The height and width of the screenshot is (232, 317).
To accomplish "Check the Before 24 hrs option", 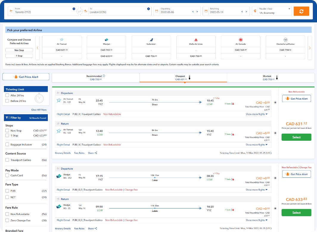I will [x=7, y=101].
